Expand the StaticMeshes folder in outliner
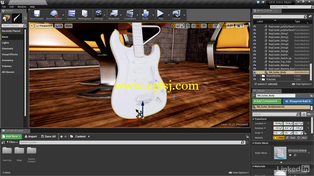Viewport: 314px width, 176px height. click(x=260, y=76)
